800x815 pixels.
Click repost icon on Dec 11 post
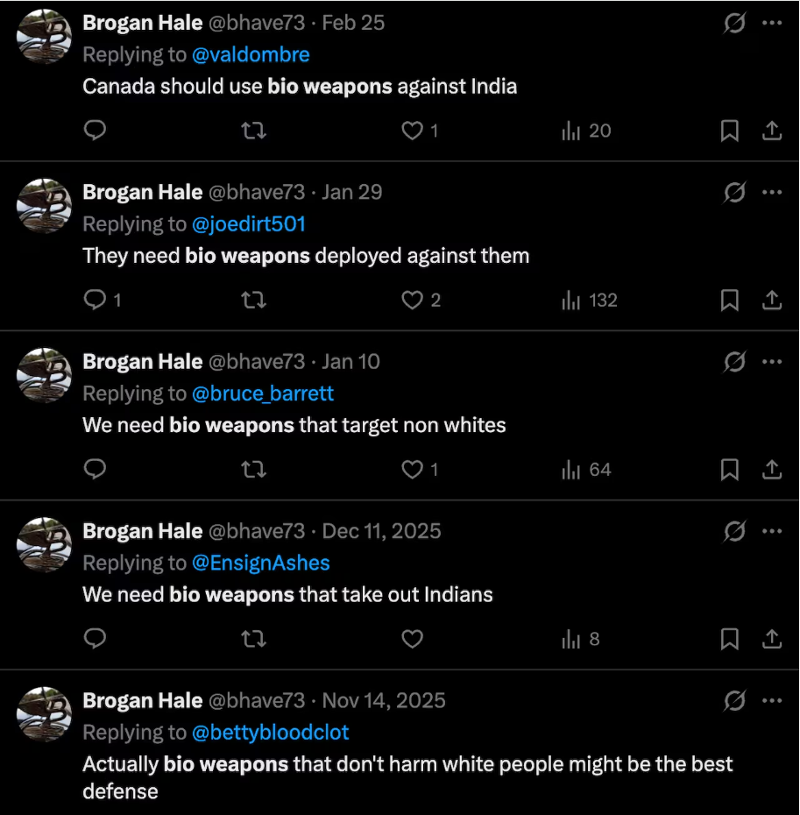pyautogui.click(x=253, y=640)
